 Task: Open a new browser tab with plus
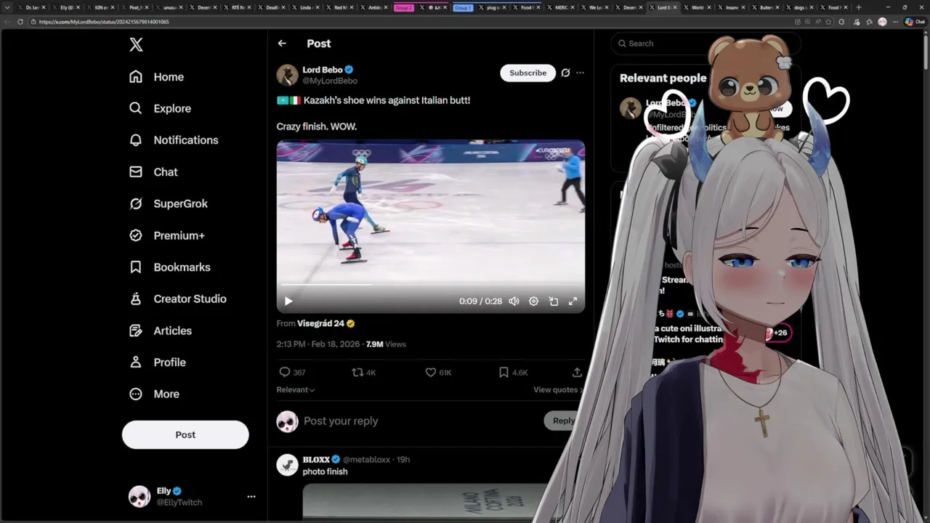(859, 7)
